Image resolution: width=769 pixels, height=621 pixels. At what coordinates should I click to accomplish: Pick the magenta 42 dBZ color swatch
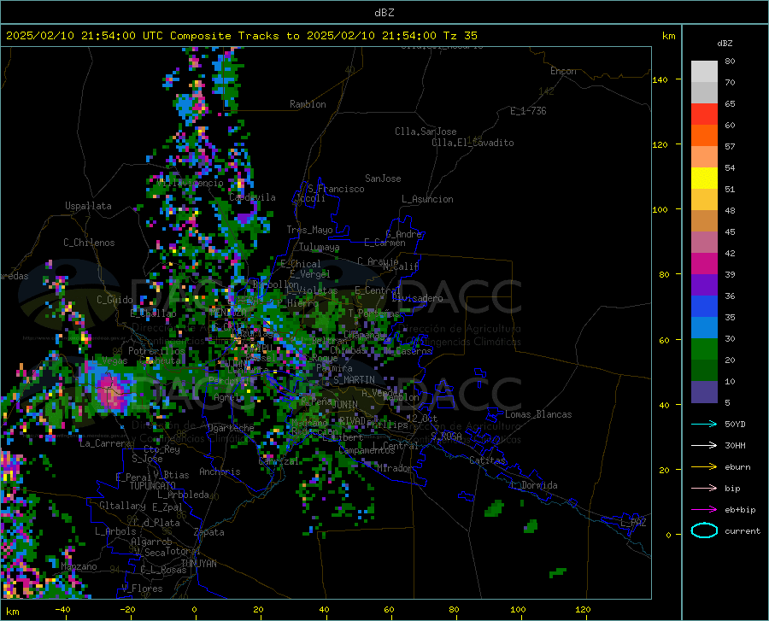point(704,264)
